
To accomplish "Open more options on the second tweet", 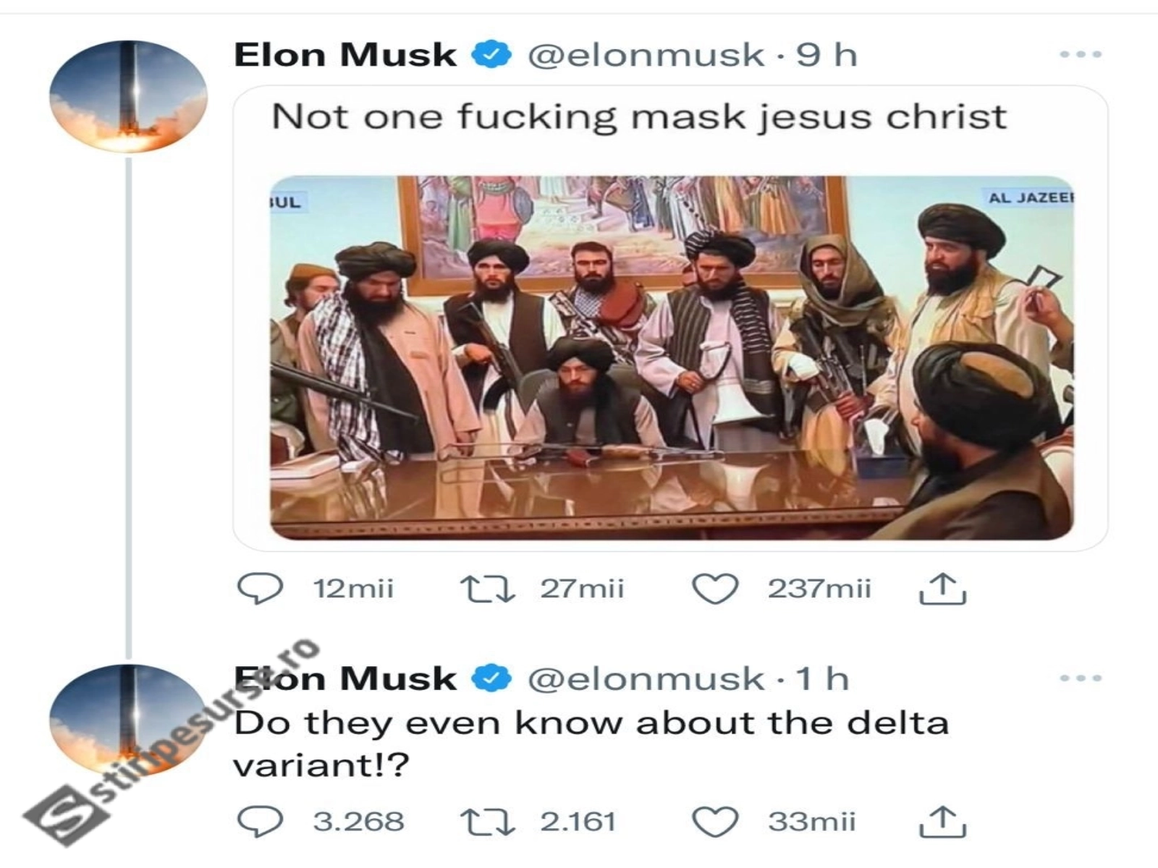I will click(1080, 678).
